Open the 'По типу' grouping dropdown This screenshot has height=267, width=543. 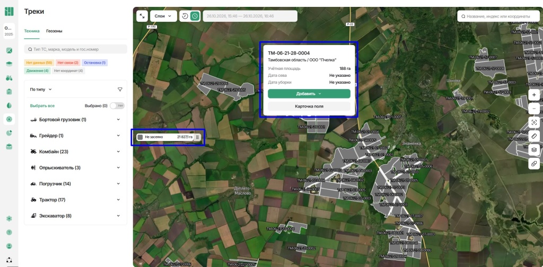(x=41, y=89)
